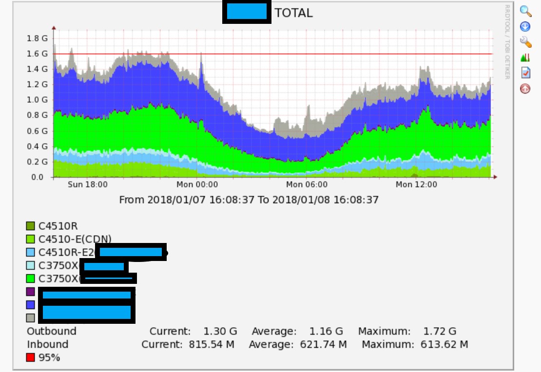Click the purple legend square icon
The width and height of the screenshot is (541, 372).
pos(30,293)
